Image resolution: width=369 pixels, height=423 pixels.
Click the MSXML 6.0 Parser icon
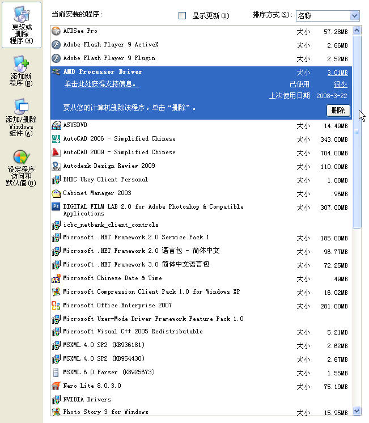pos(56,373)
